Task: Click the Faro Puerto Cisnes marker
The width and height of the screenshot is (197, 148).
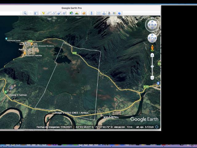Action: click(x=6, y=39)
